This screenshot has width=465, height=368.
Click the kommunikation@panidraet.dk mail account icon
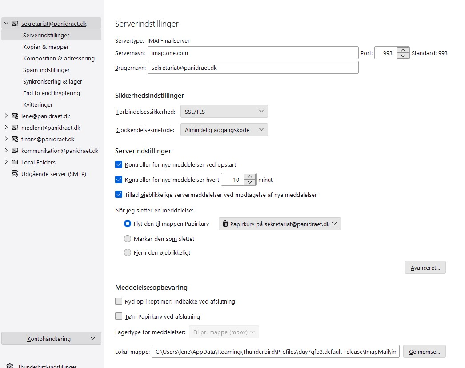(x=15, y=151)
